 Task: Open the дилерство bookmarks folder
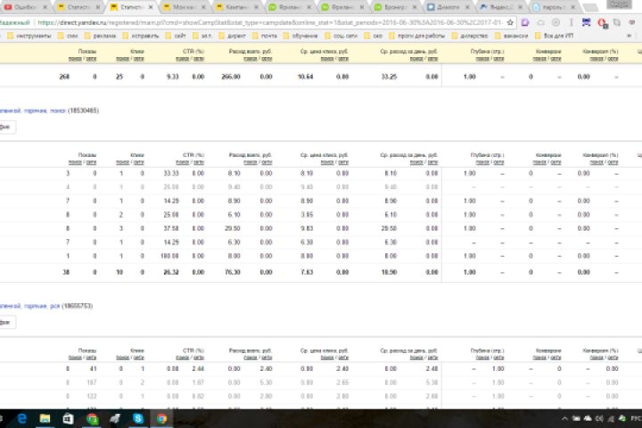[x=470, y=36]
